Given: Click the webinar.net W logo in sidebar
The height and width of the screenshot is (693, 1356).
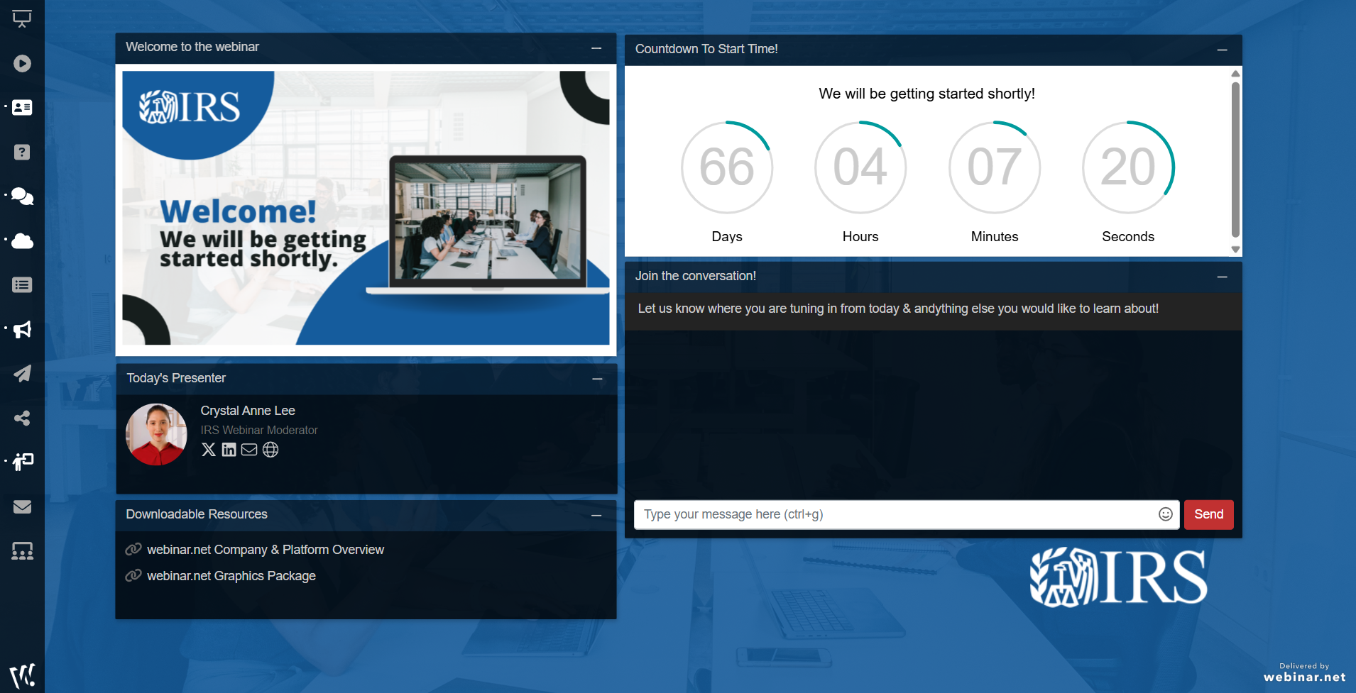Looking at the screenshot, I should [22, 675].
